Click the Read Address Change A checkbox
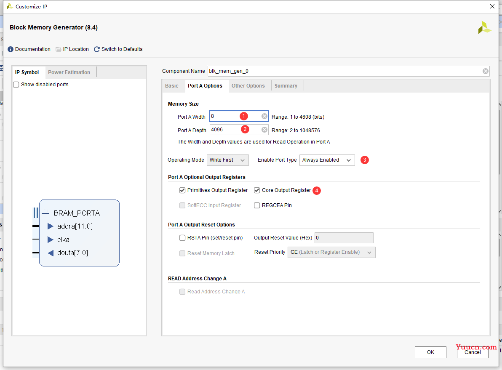502x370 pixels. 182,292
